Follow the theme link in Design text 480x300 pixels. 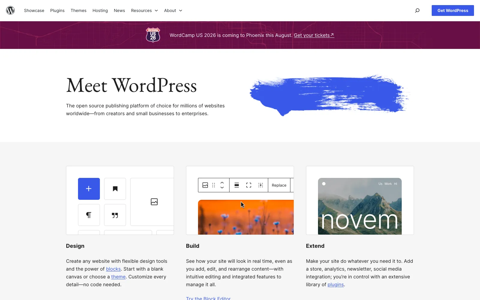click(x=118, y=277)
